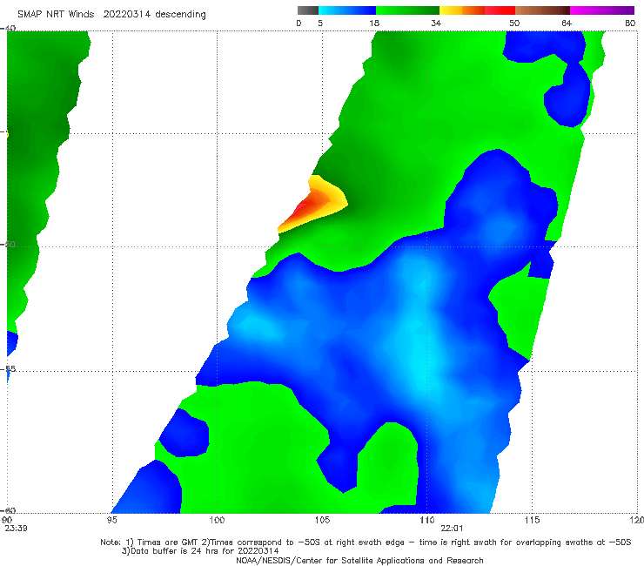Click longitude axis label '105'
Screen dimensions: 644x566
pyautogui.click(x=322, y=520)
